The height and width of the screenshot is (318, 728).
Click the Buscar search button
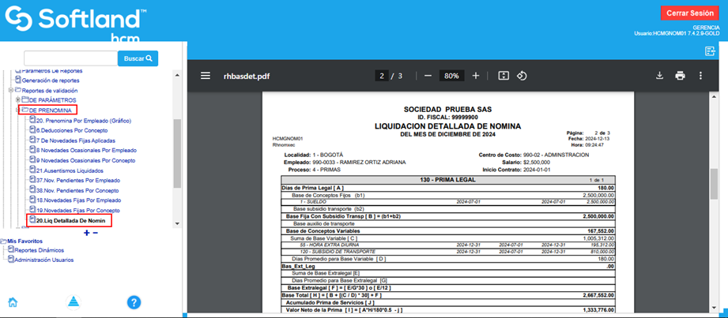click(138, 58)
